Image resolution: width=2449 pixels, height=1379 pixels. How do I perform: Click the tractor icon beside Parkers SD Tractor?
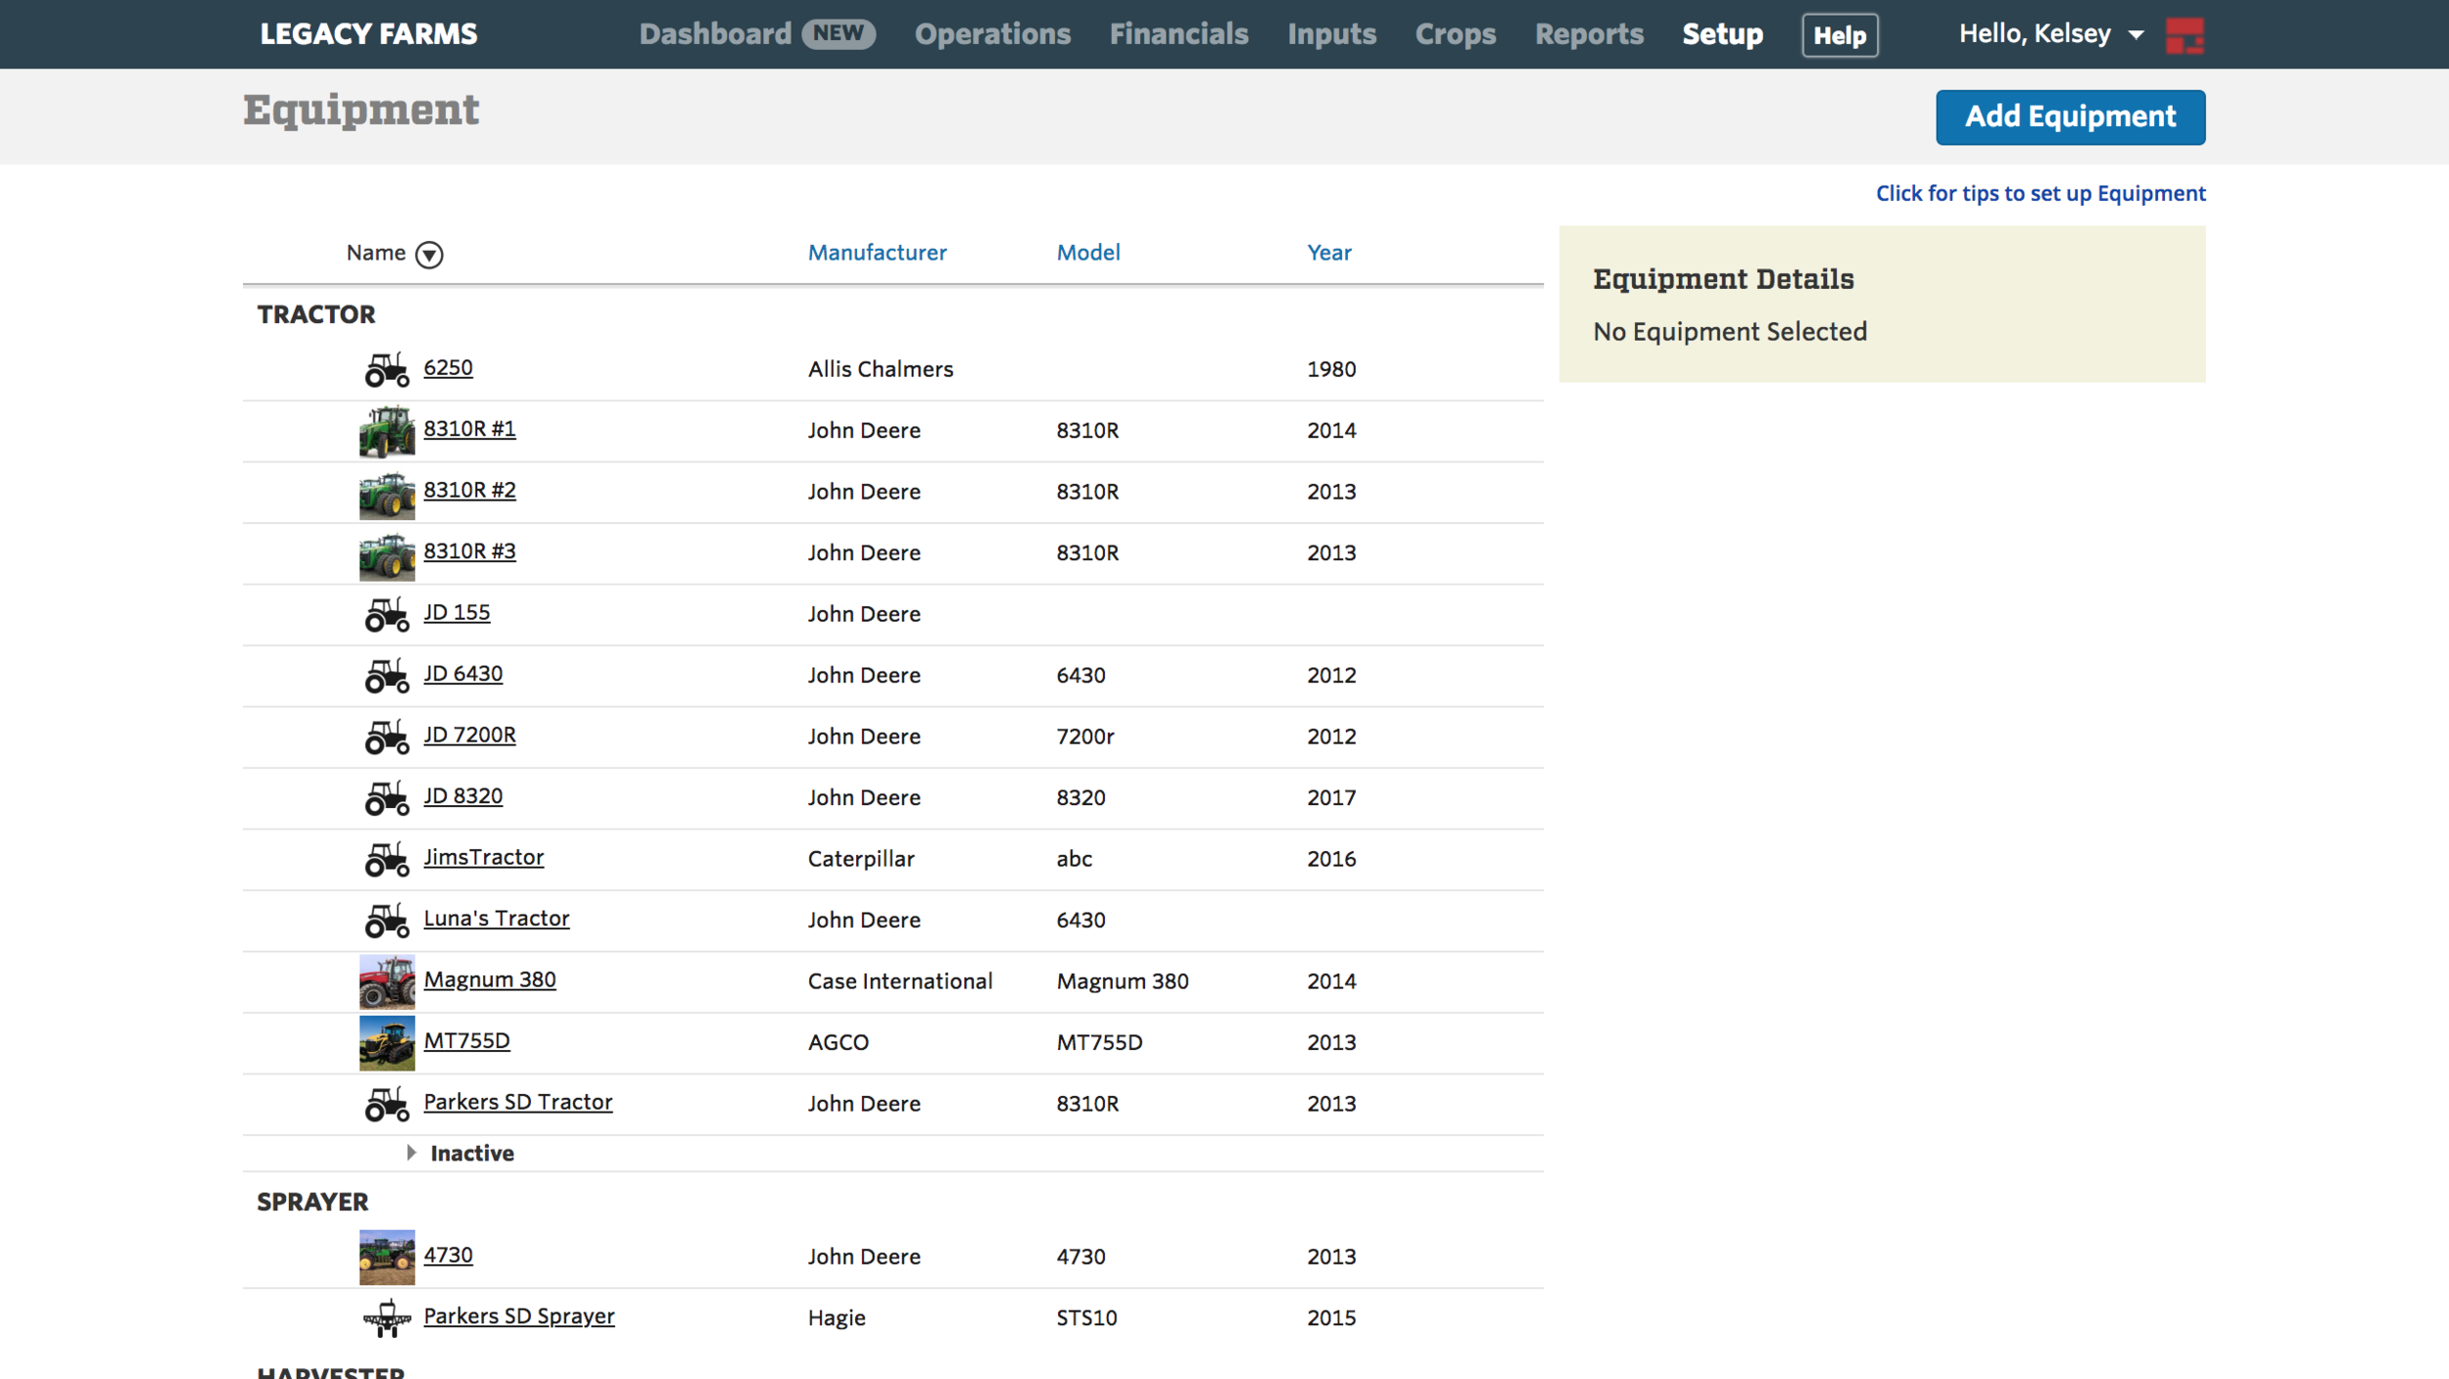coord(387,1105)
